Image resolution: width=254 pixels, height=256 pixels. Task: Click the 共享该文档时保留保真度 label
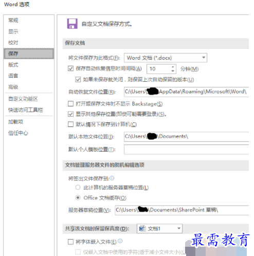click(97, 229)
